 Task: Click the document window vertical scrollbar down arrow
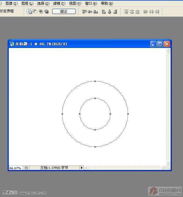169,163
